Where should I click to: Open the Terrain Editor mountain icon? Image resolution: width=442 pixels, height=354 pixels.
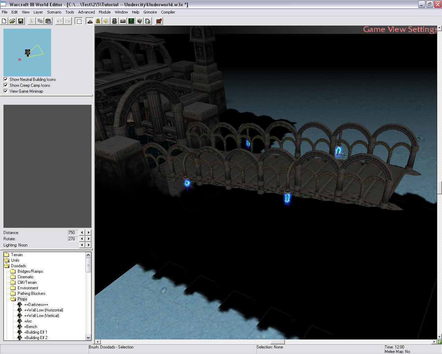[x=90, y=21]
